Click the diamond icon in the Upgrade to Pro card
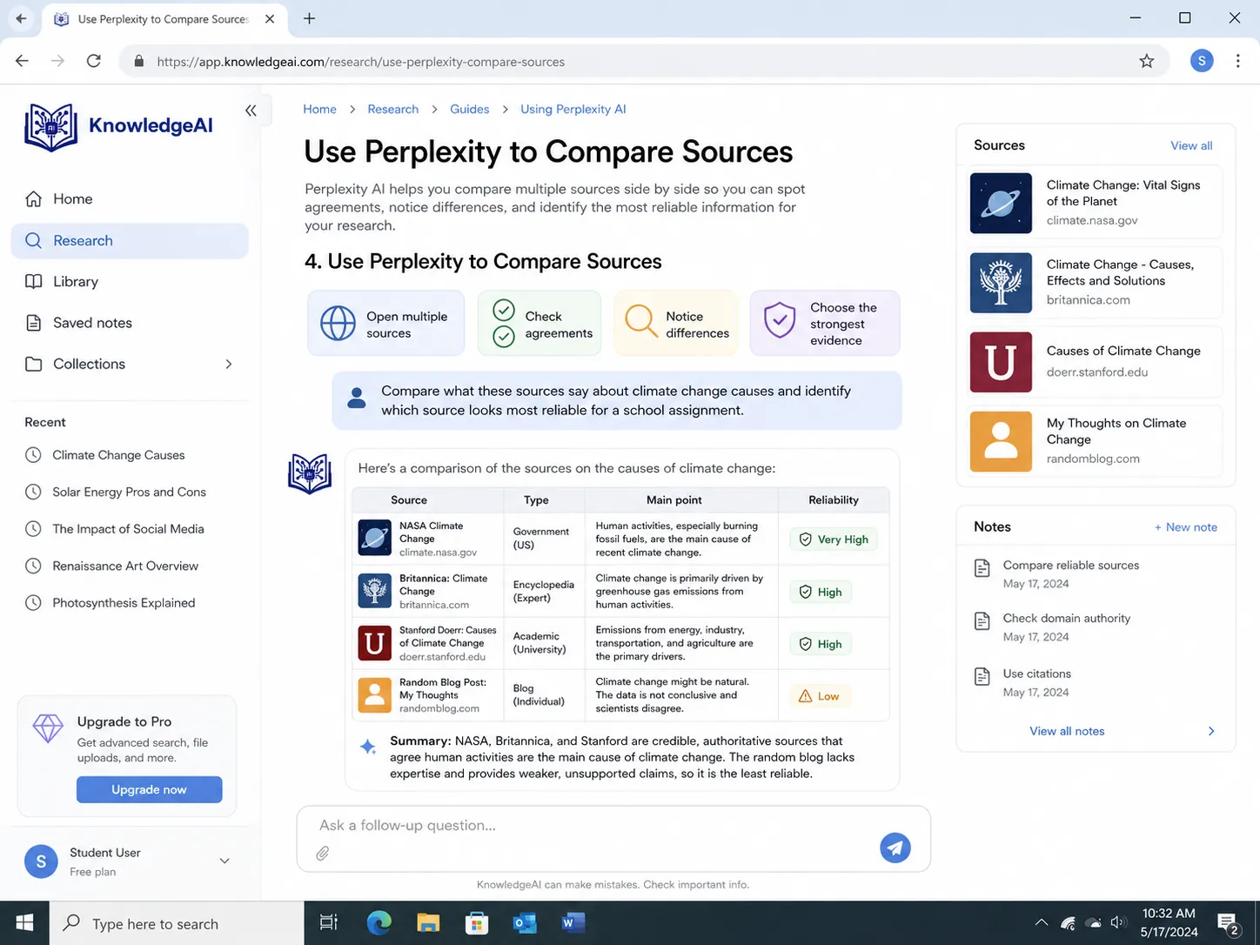Screen dimensions: 1260x945 coord(48,728)
